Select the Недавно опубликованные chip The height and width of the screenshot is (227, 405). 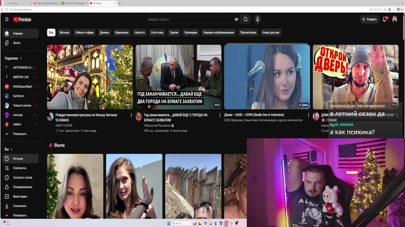[x=219, y=32]
